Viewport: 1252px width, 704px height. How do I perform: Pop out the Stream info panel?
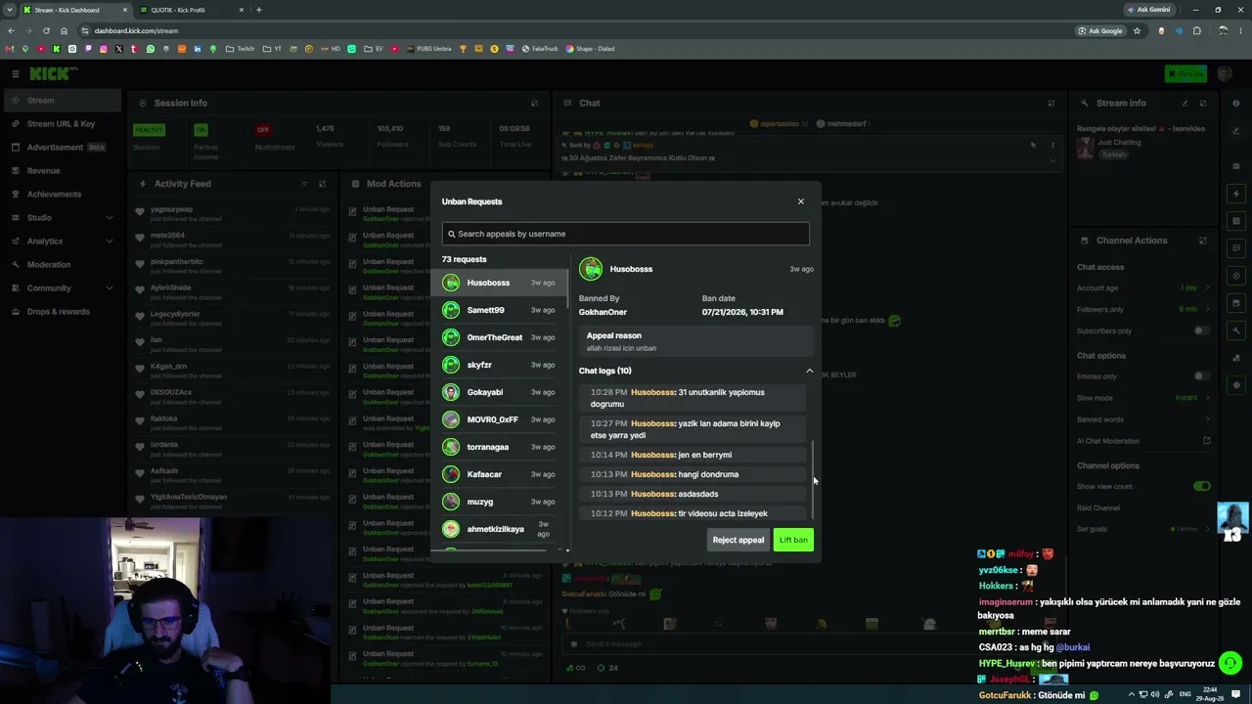1203,103
